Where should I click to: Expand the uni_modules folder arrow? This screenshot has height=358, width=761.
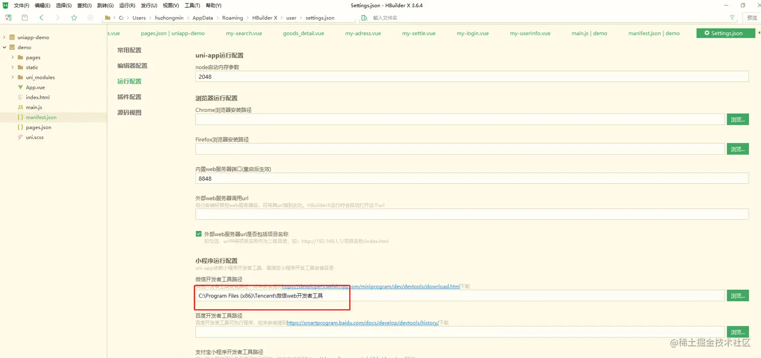[x=13, y=77]
